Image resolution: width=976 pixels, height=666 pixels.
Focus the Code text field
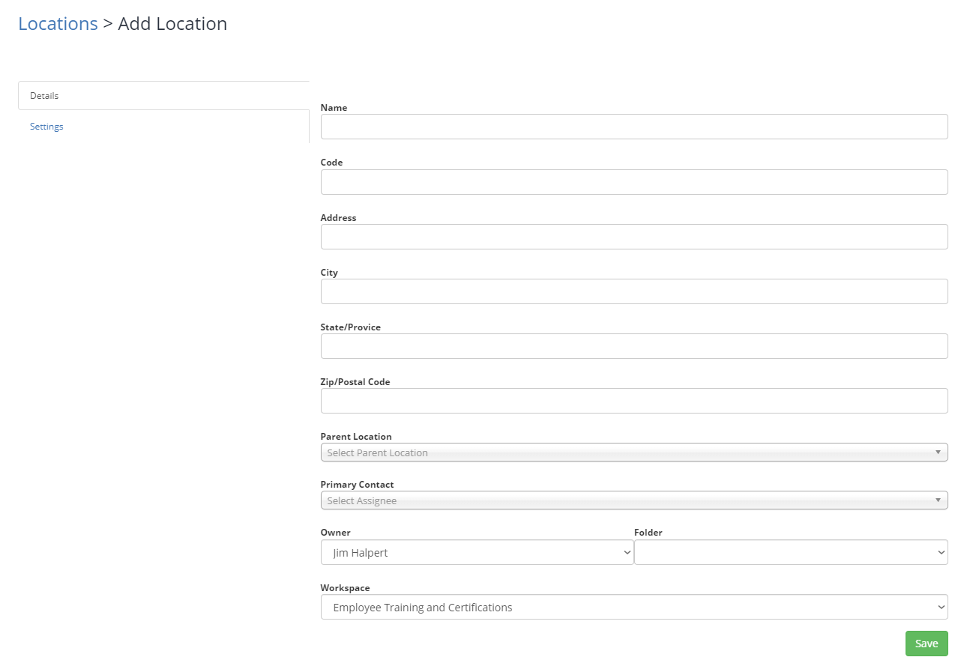click(x=634, y=182)
